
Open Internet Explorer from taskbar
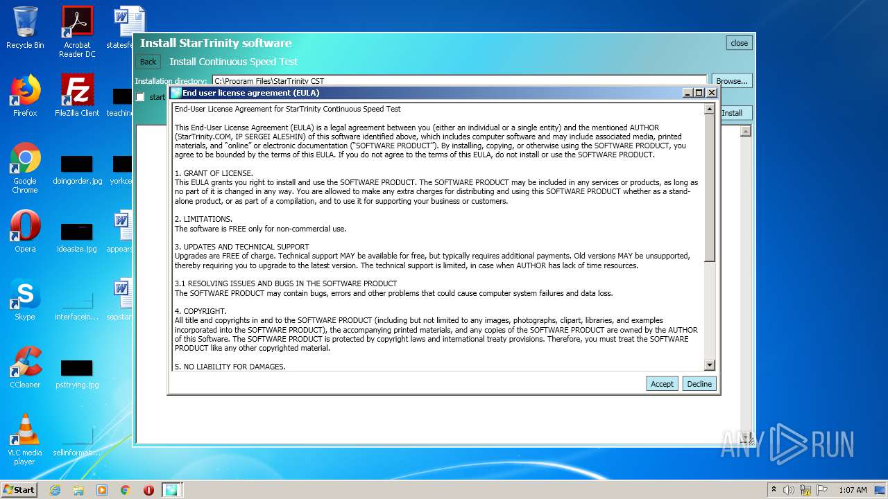tap(55, 490)
